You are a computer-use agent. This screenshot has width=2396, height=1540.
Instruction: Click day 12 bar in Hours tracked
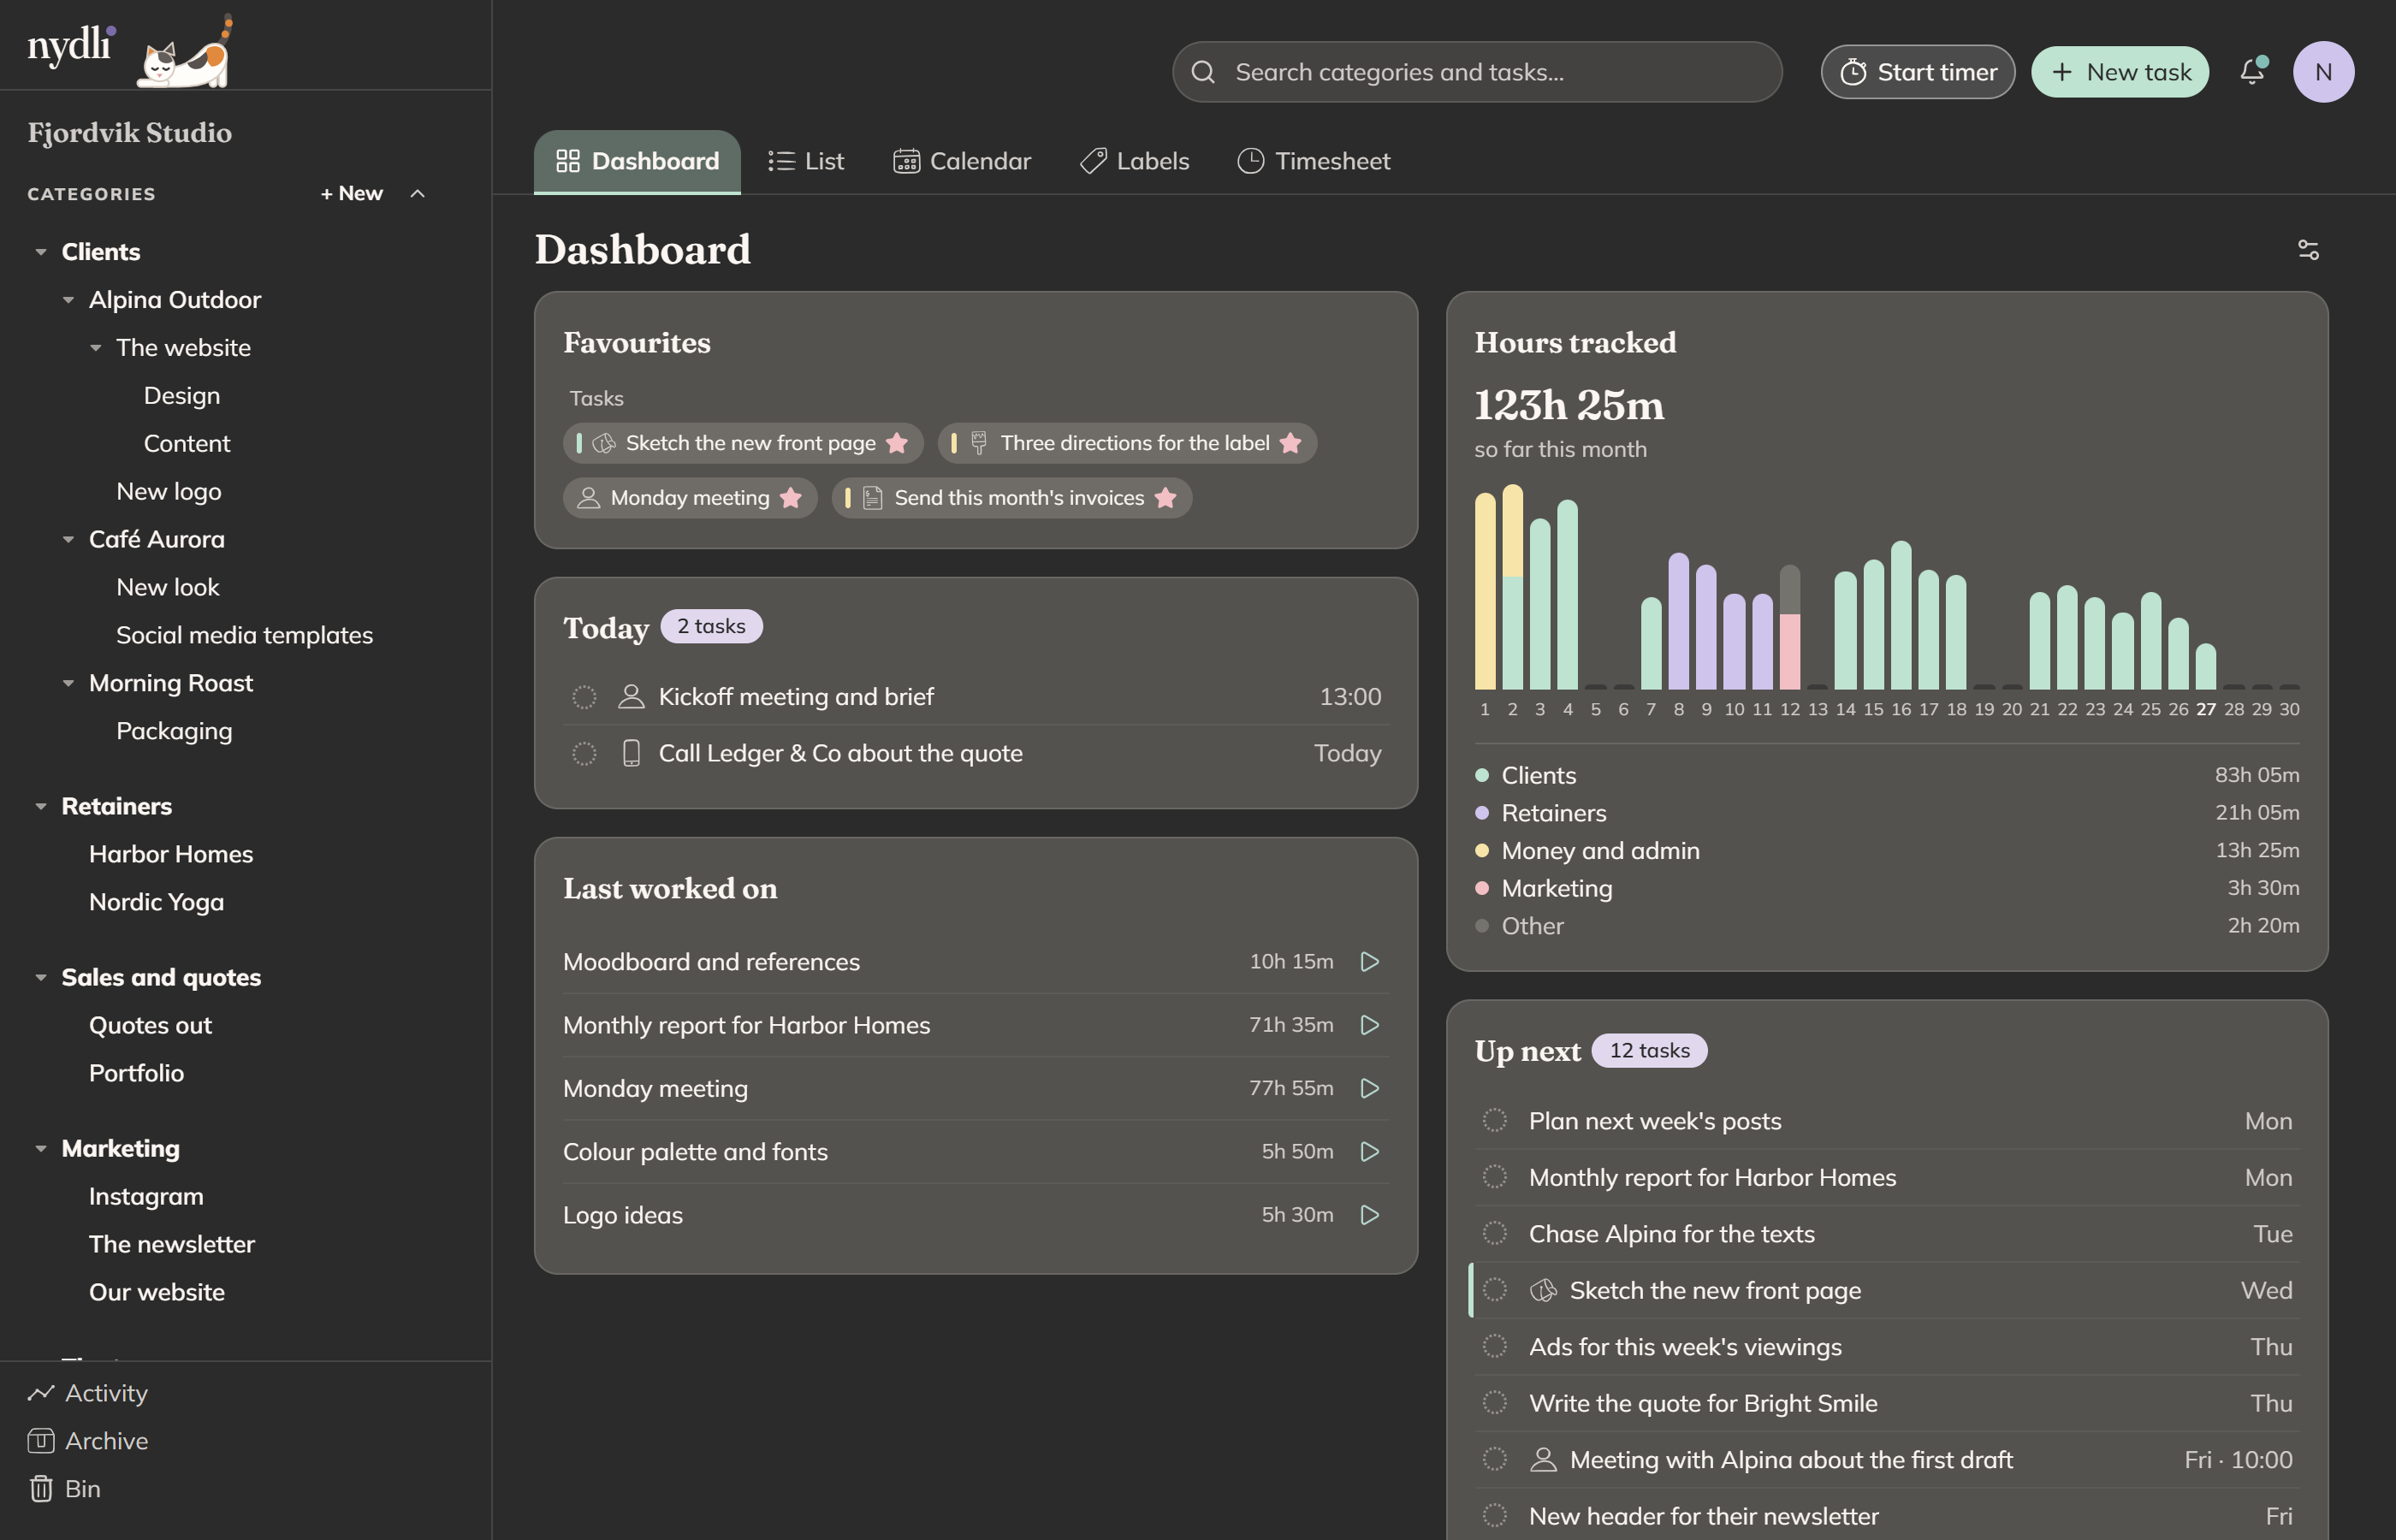[1790, 628]
